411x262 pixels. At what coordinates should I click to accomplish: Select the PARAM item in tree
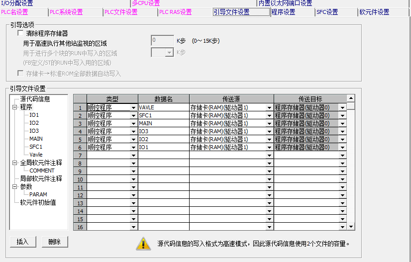point(38,194)
